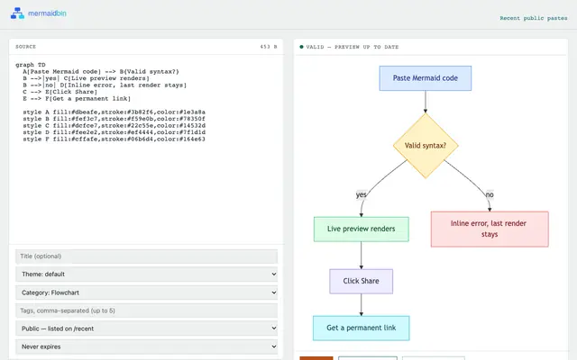Click the 'C --> E[Click Share]' source line

tap(60, 92)
